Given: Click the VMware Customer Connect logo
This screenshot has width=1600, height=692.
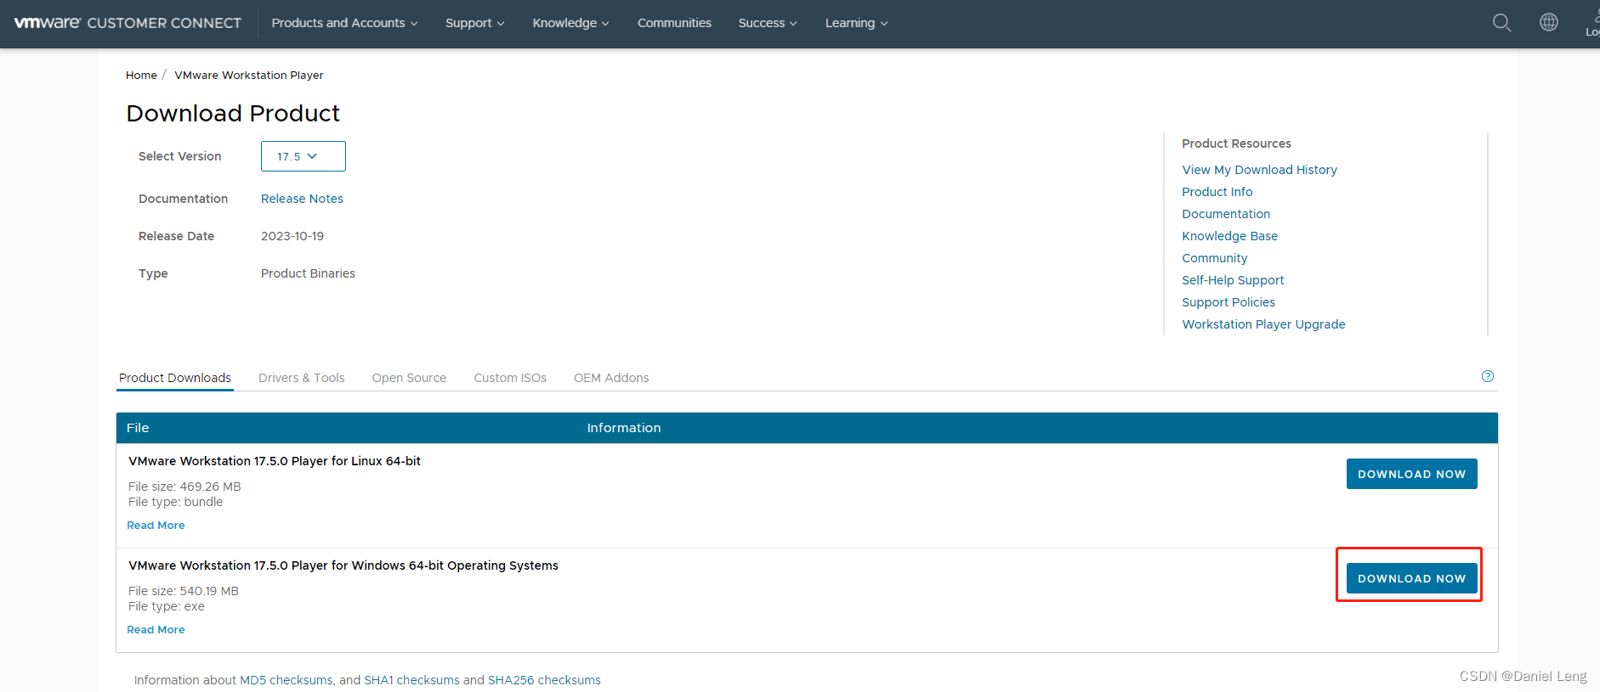Looking at the screenshot, I should tap(128, 23).
